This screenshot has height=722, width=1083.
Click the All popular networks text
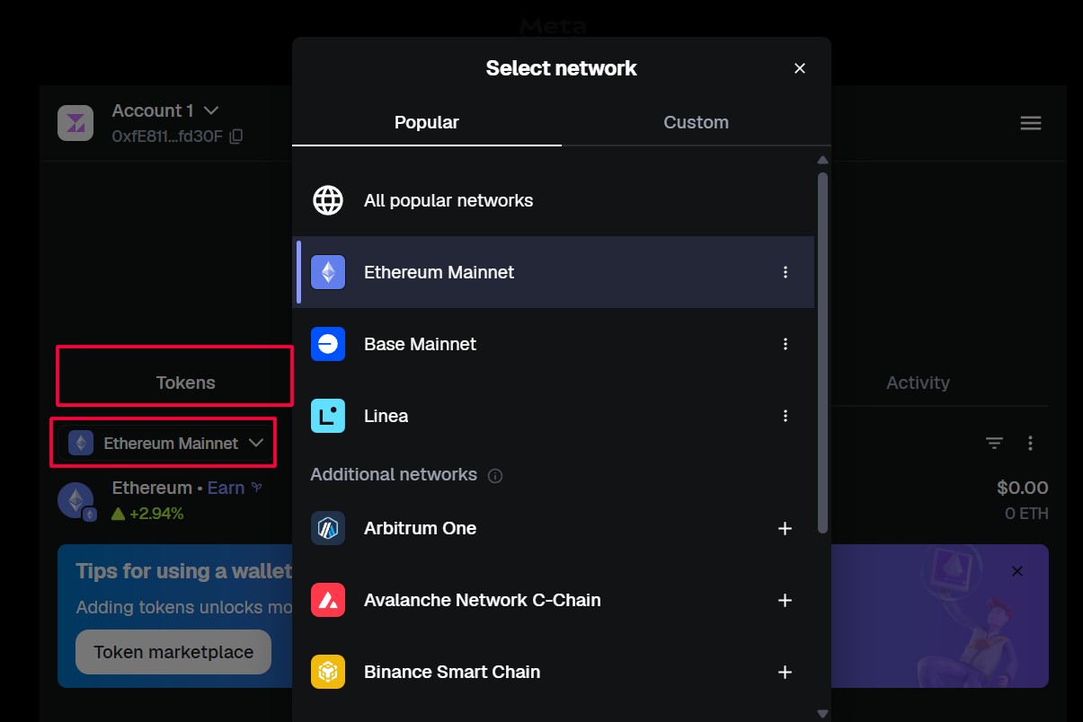[x=448, y=200]
